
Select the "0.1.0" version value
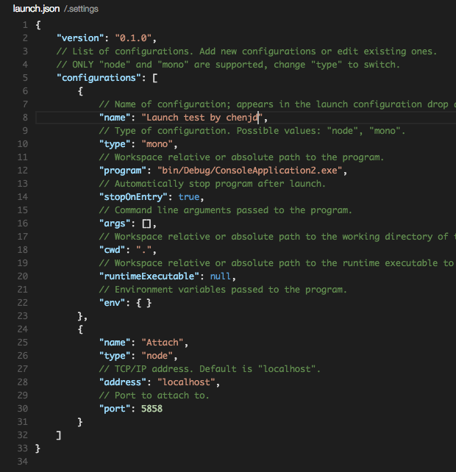coord(133,38)
